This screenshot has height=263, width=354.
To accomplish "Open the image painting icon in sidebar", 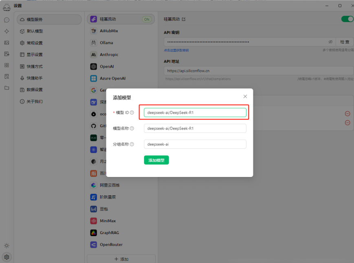I will click(x=7, y=42).
